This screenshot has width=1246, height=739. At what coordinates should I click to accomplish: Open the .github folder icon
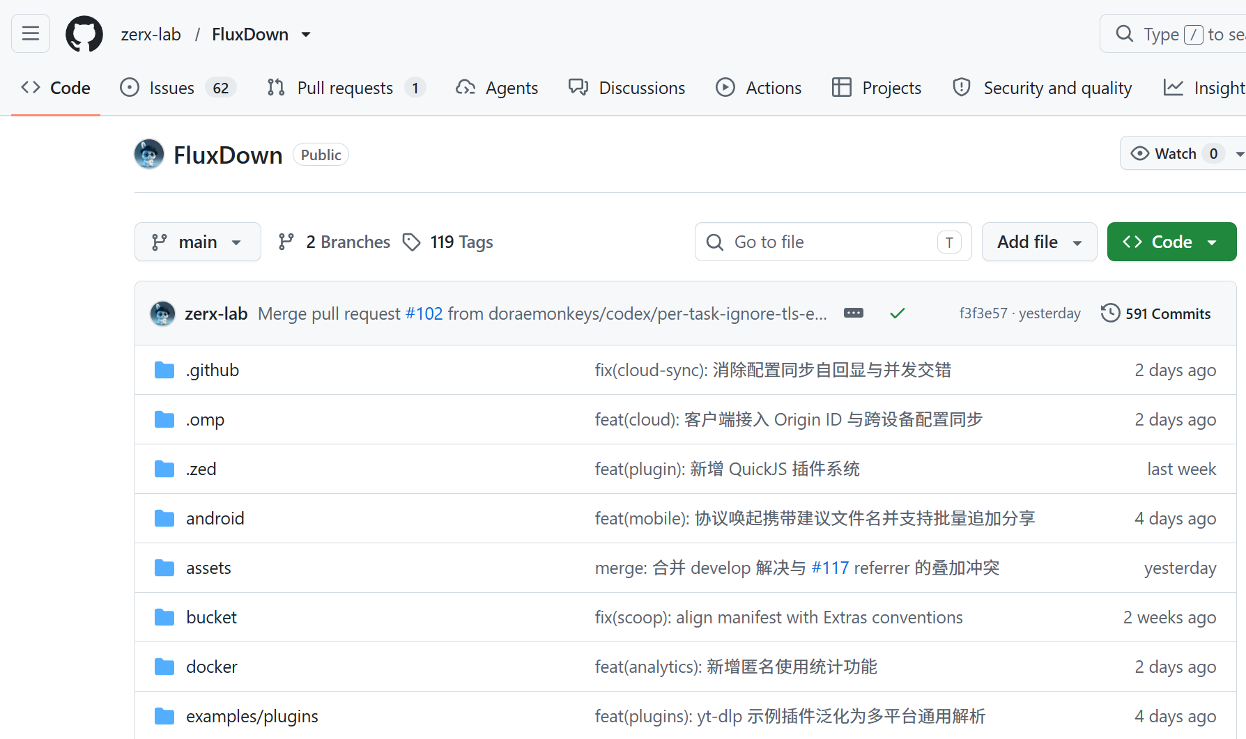[x=164, y=370]
